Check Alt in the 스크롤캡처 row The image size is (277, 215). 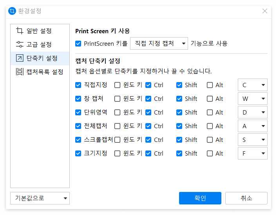pyautogui.click(x=210, y=140)
